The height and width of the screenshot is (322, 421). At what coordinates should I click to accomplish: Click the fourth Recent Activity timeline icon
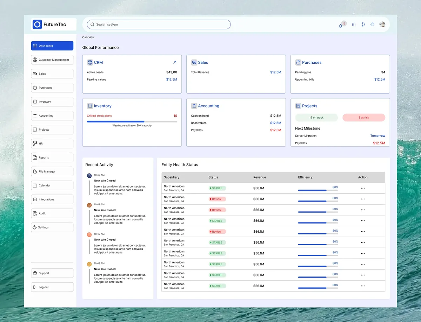click(89, 264)
